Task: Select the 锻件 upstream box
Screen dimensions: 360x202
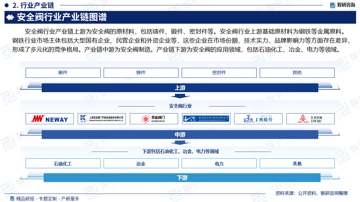Action: tap(63, 73)
